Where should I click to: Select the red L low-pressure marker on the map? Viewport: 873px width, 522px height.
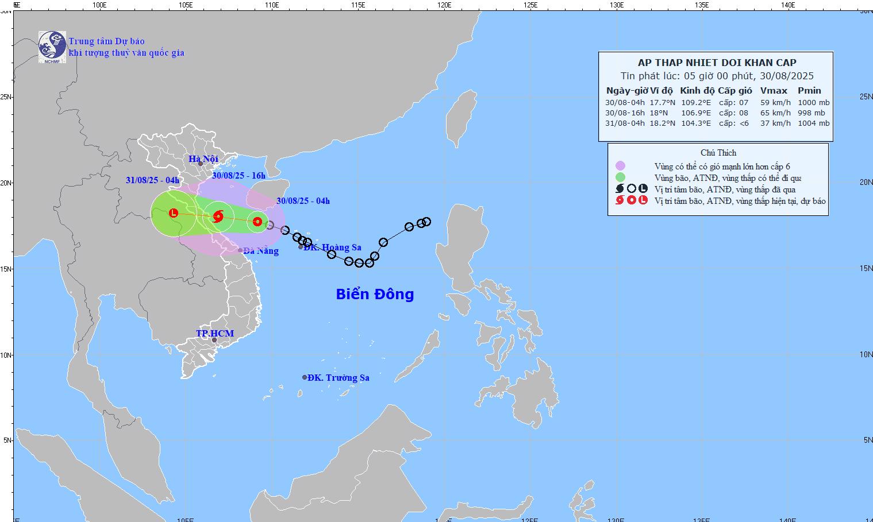point(174,213)
